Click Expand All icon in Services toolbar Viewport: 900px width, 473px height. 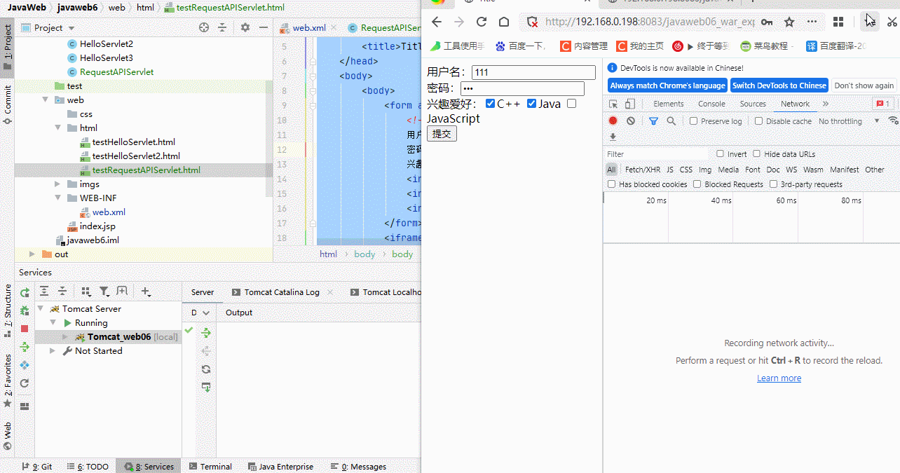coord(44,292)
